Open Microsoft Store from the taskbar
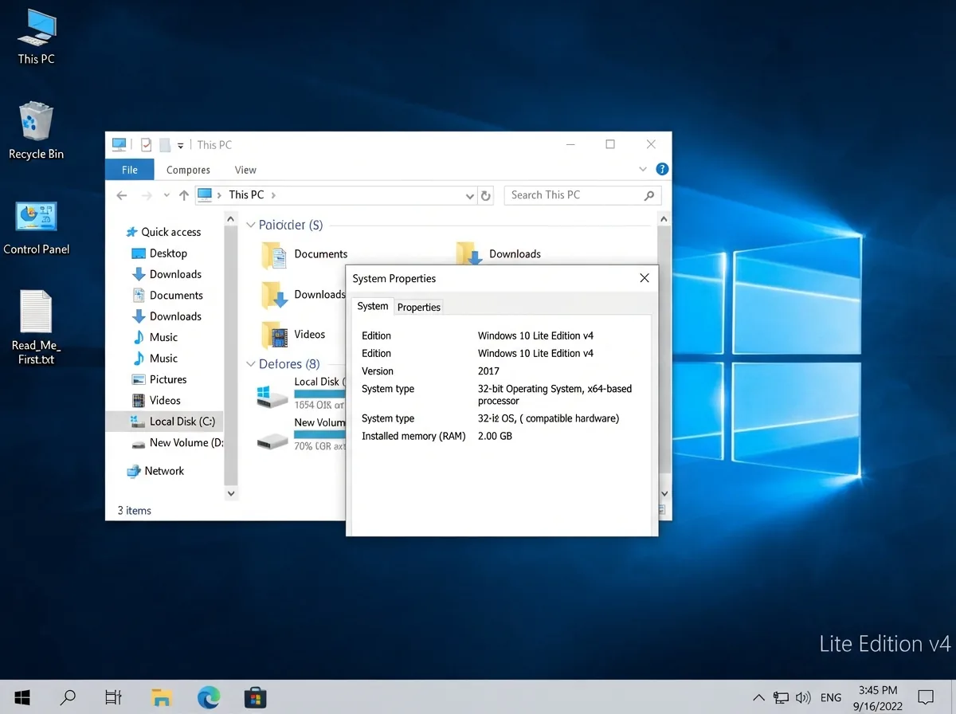Screen dimensions: 956x714 pos(255,698)
